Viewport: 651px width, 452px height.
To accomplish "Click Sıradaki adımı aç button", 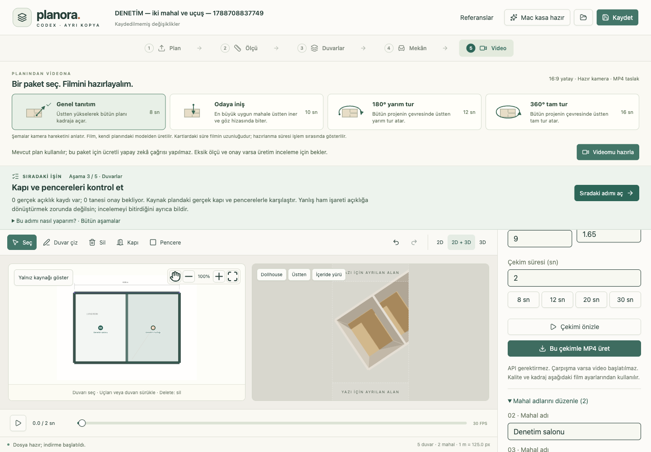I will pos(607,193).
